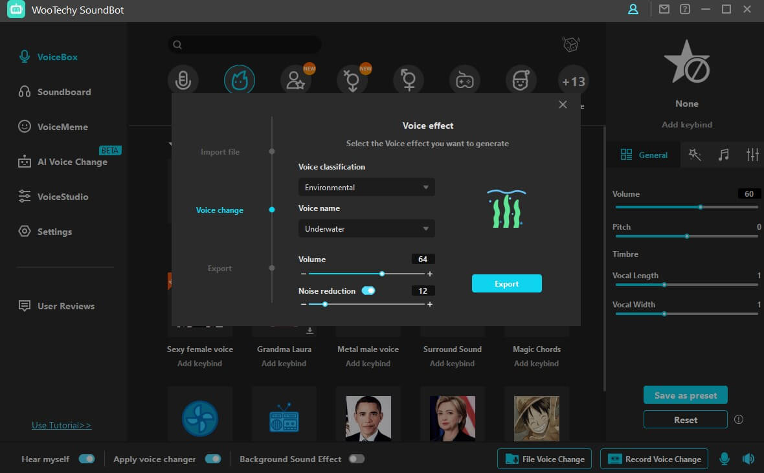The height and width of the screenshot is (473, 764).
Task: Open Soundboard in the sidebar
Action: point(63,92)
